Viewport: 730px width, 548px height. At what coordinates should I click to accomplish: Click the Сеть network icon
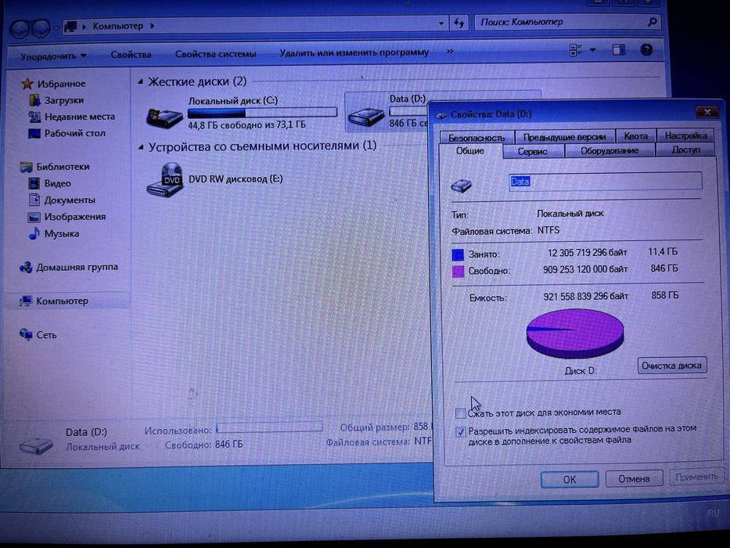click(x=26, y=334)
